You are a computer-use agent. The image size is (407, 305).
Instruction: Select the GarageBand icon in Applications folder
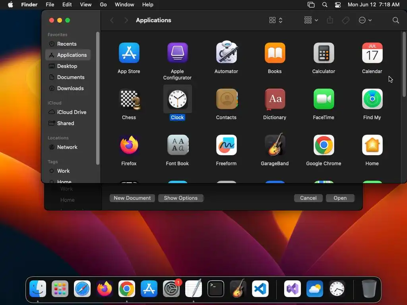point(275,145)
